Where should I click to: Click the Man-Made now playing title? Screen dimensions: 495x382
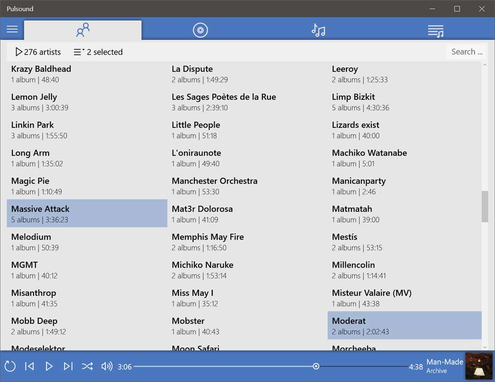coord(445,362)
